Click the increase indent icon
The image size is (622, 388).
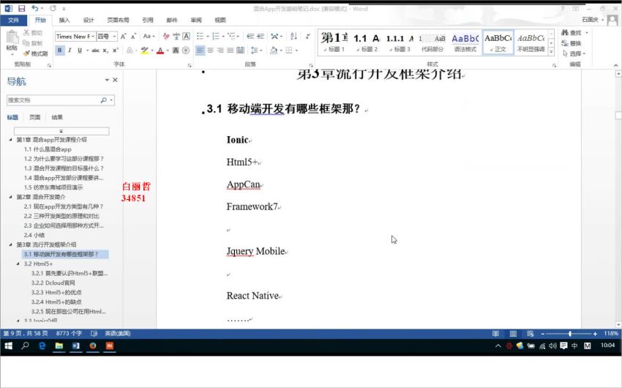click(261, 37)
